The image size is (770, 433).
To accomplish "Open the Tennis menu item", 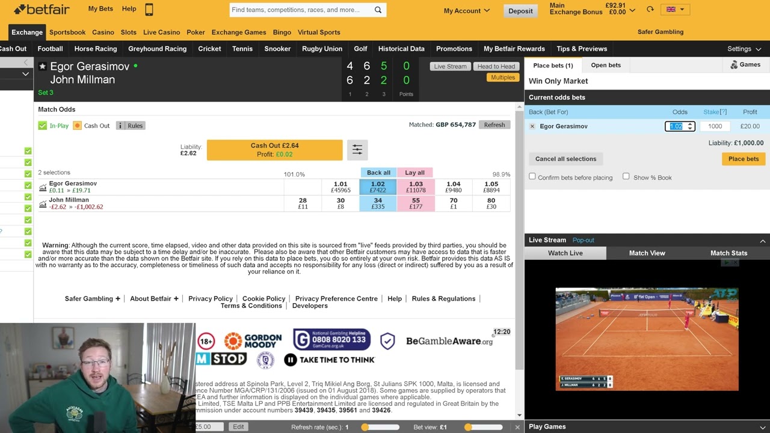I will coord(242,49).
